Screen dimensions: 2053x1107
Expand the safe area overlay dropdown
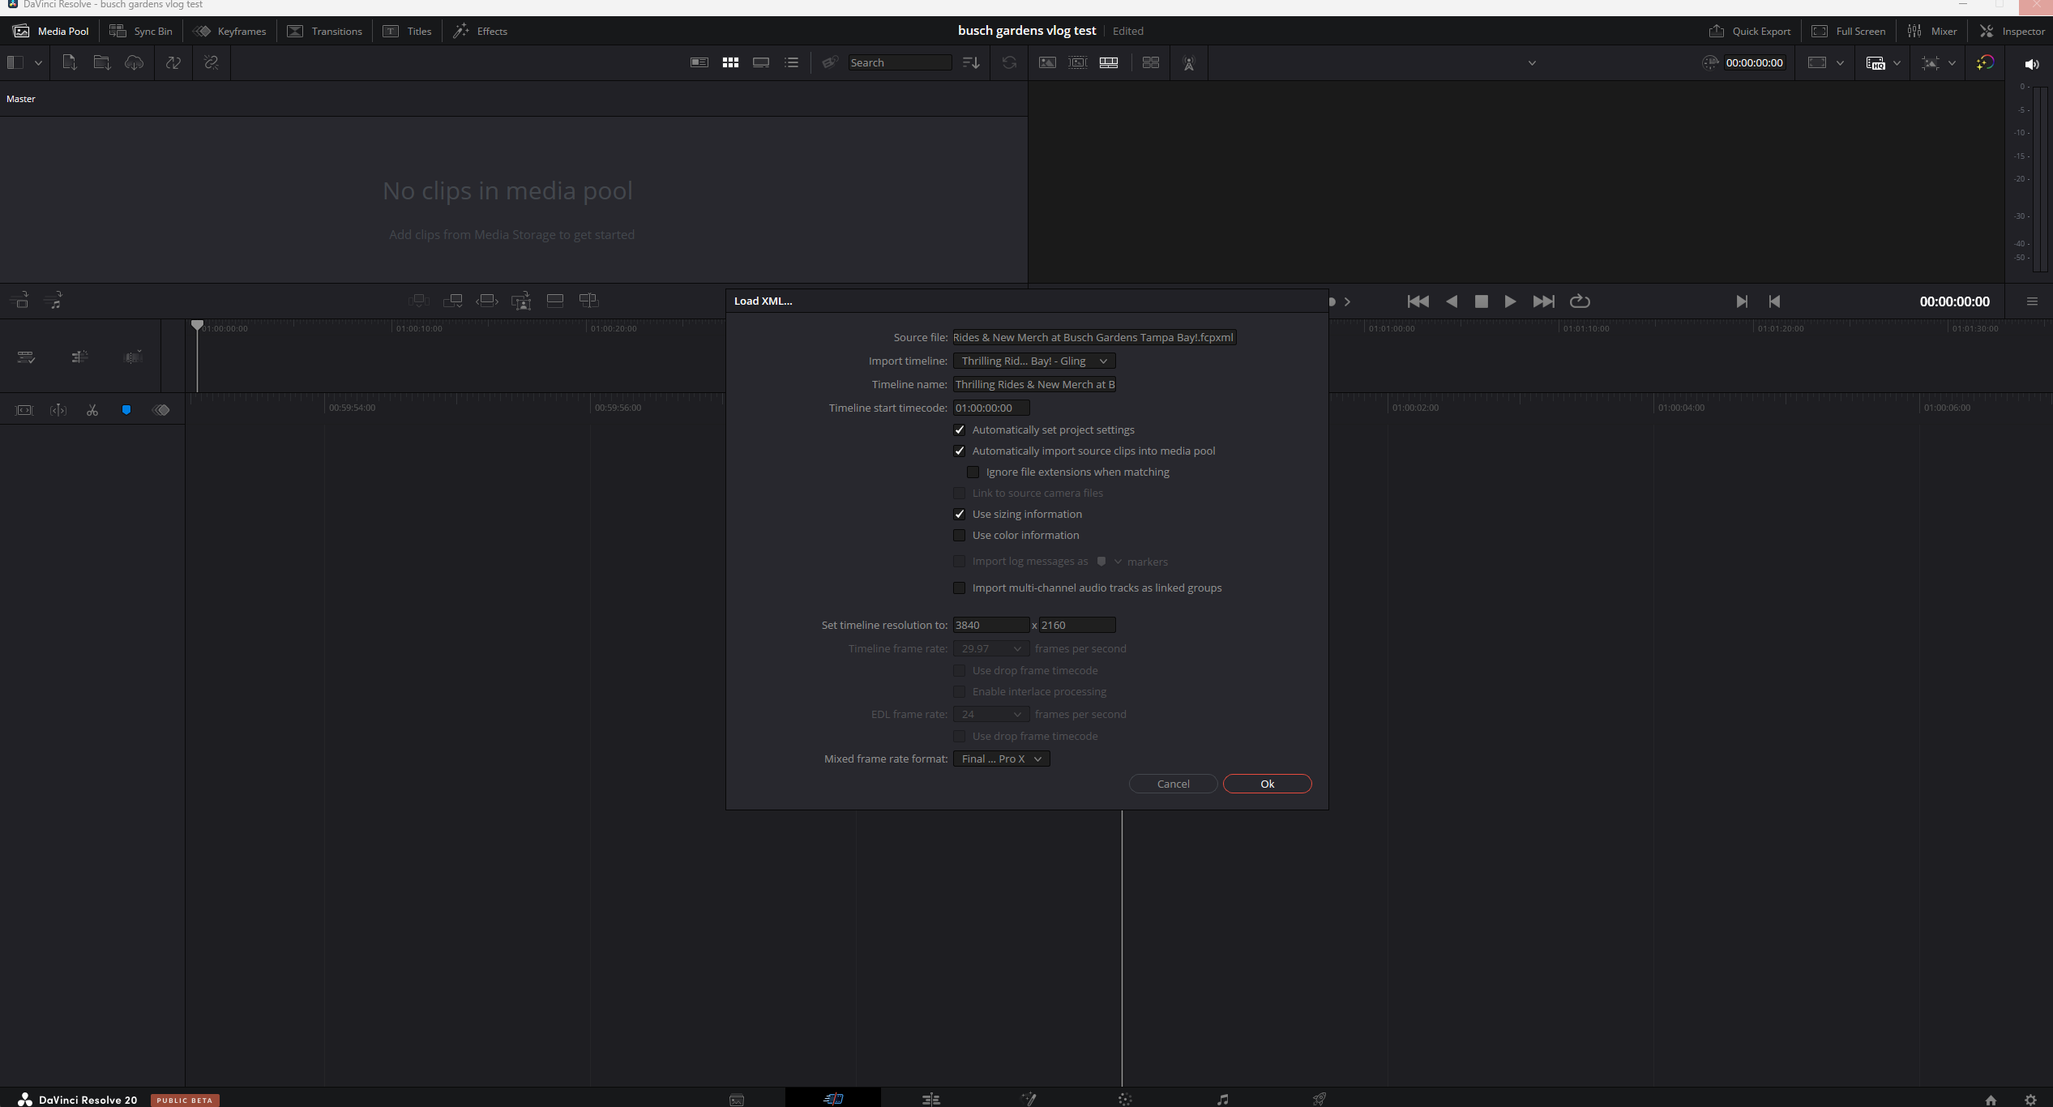coord(1952,62)
